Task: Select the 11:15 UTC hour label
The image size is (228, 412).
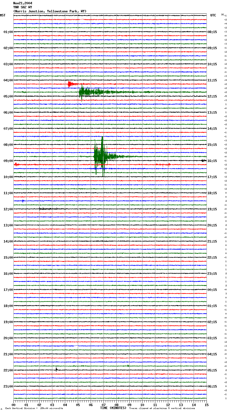Action: pyautogui.click(x=212, y=80)
